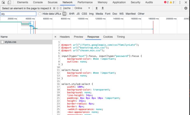The image size is (190, 115).
Task: Filter requests by XHR
Action: pyautogui.click(x=72, y=14)
